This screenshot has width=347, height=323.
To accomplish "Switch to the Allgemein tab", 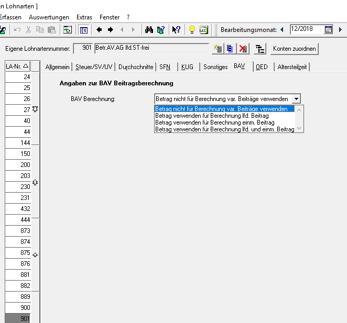I will click(57, 67).
